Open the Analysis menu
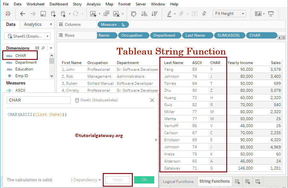The height and width of the screenshot is (188, 288). (x=93, y=4)
